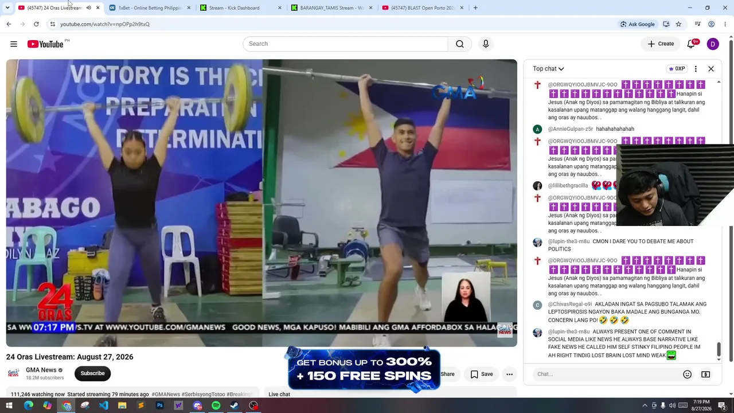
Task: Open the purple D account avatar
Action: point(713,44)
